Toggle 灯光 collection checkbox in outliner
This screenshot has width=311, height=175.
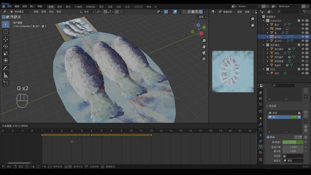299,69
